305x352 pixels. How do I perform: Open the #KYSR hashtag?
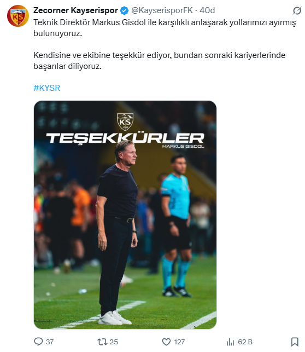point(47,88)
